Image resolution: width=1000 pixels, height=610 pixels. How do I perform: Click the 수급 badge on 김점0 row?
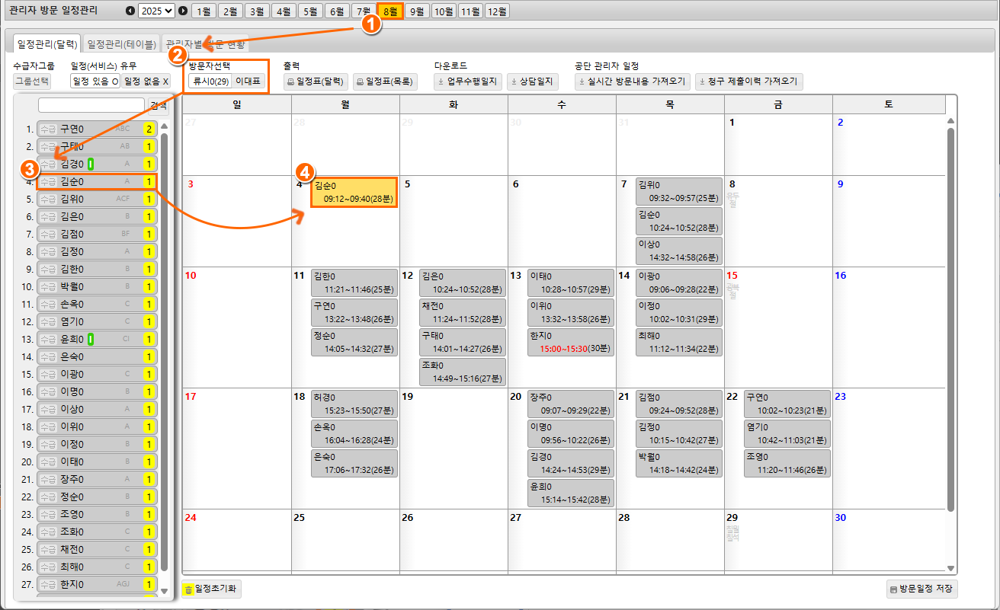[48, 234]
